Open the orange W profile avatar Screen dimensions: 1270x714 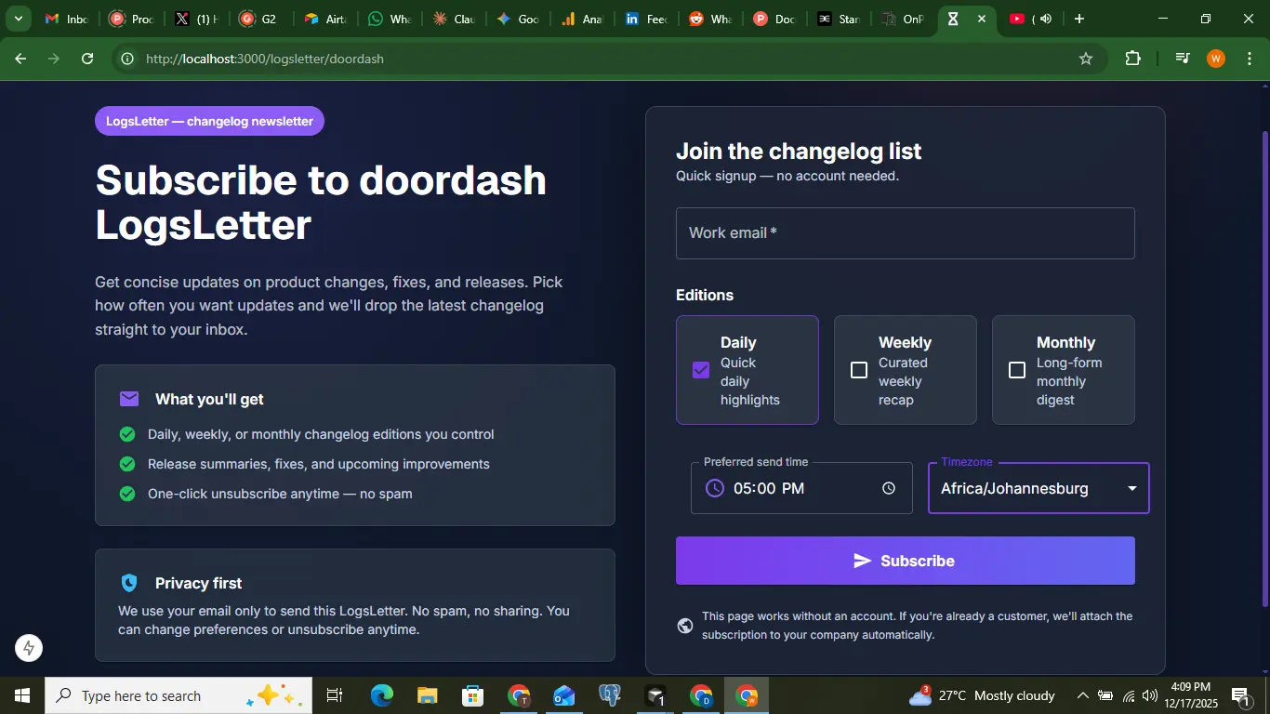pyautogui.click(x=1216, y=59)
